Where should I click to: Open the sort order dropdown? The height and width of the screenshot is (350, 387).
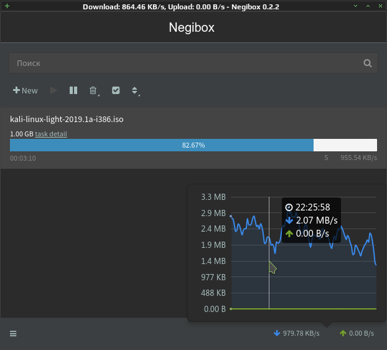(x=135, y=91)
